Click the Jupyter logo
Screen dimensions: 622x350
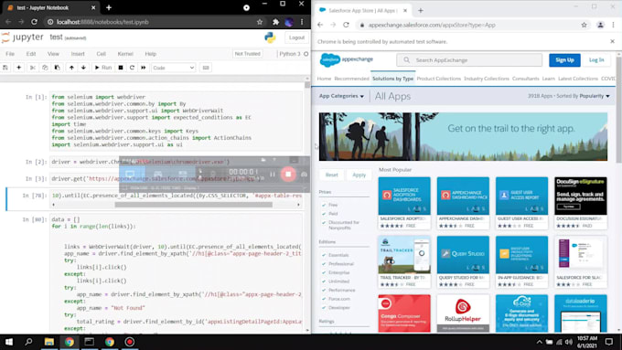pos(23,37)
